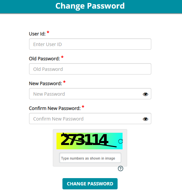Show the Confirm New Password text

click(x=145, y=119)
